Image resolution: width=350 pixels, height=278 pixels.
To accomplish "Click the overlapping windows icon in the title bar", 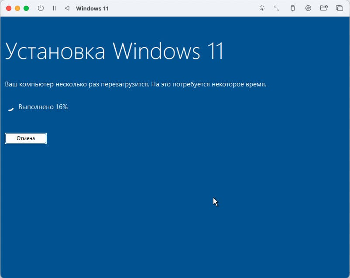I will coord(339,8).
